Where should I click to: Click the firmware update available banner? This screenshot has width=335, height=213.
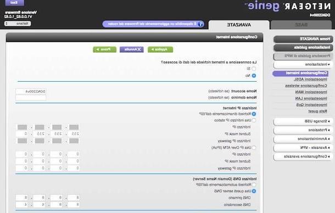[x=153, y=24]
